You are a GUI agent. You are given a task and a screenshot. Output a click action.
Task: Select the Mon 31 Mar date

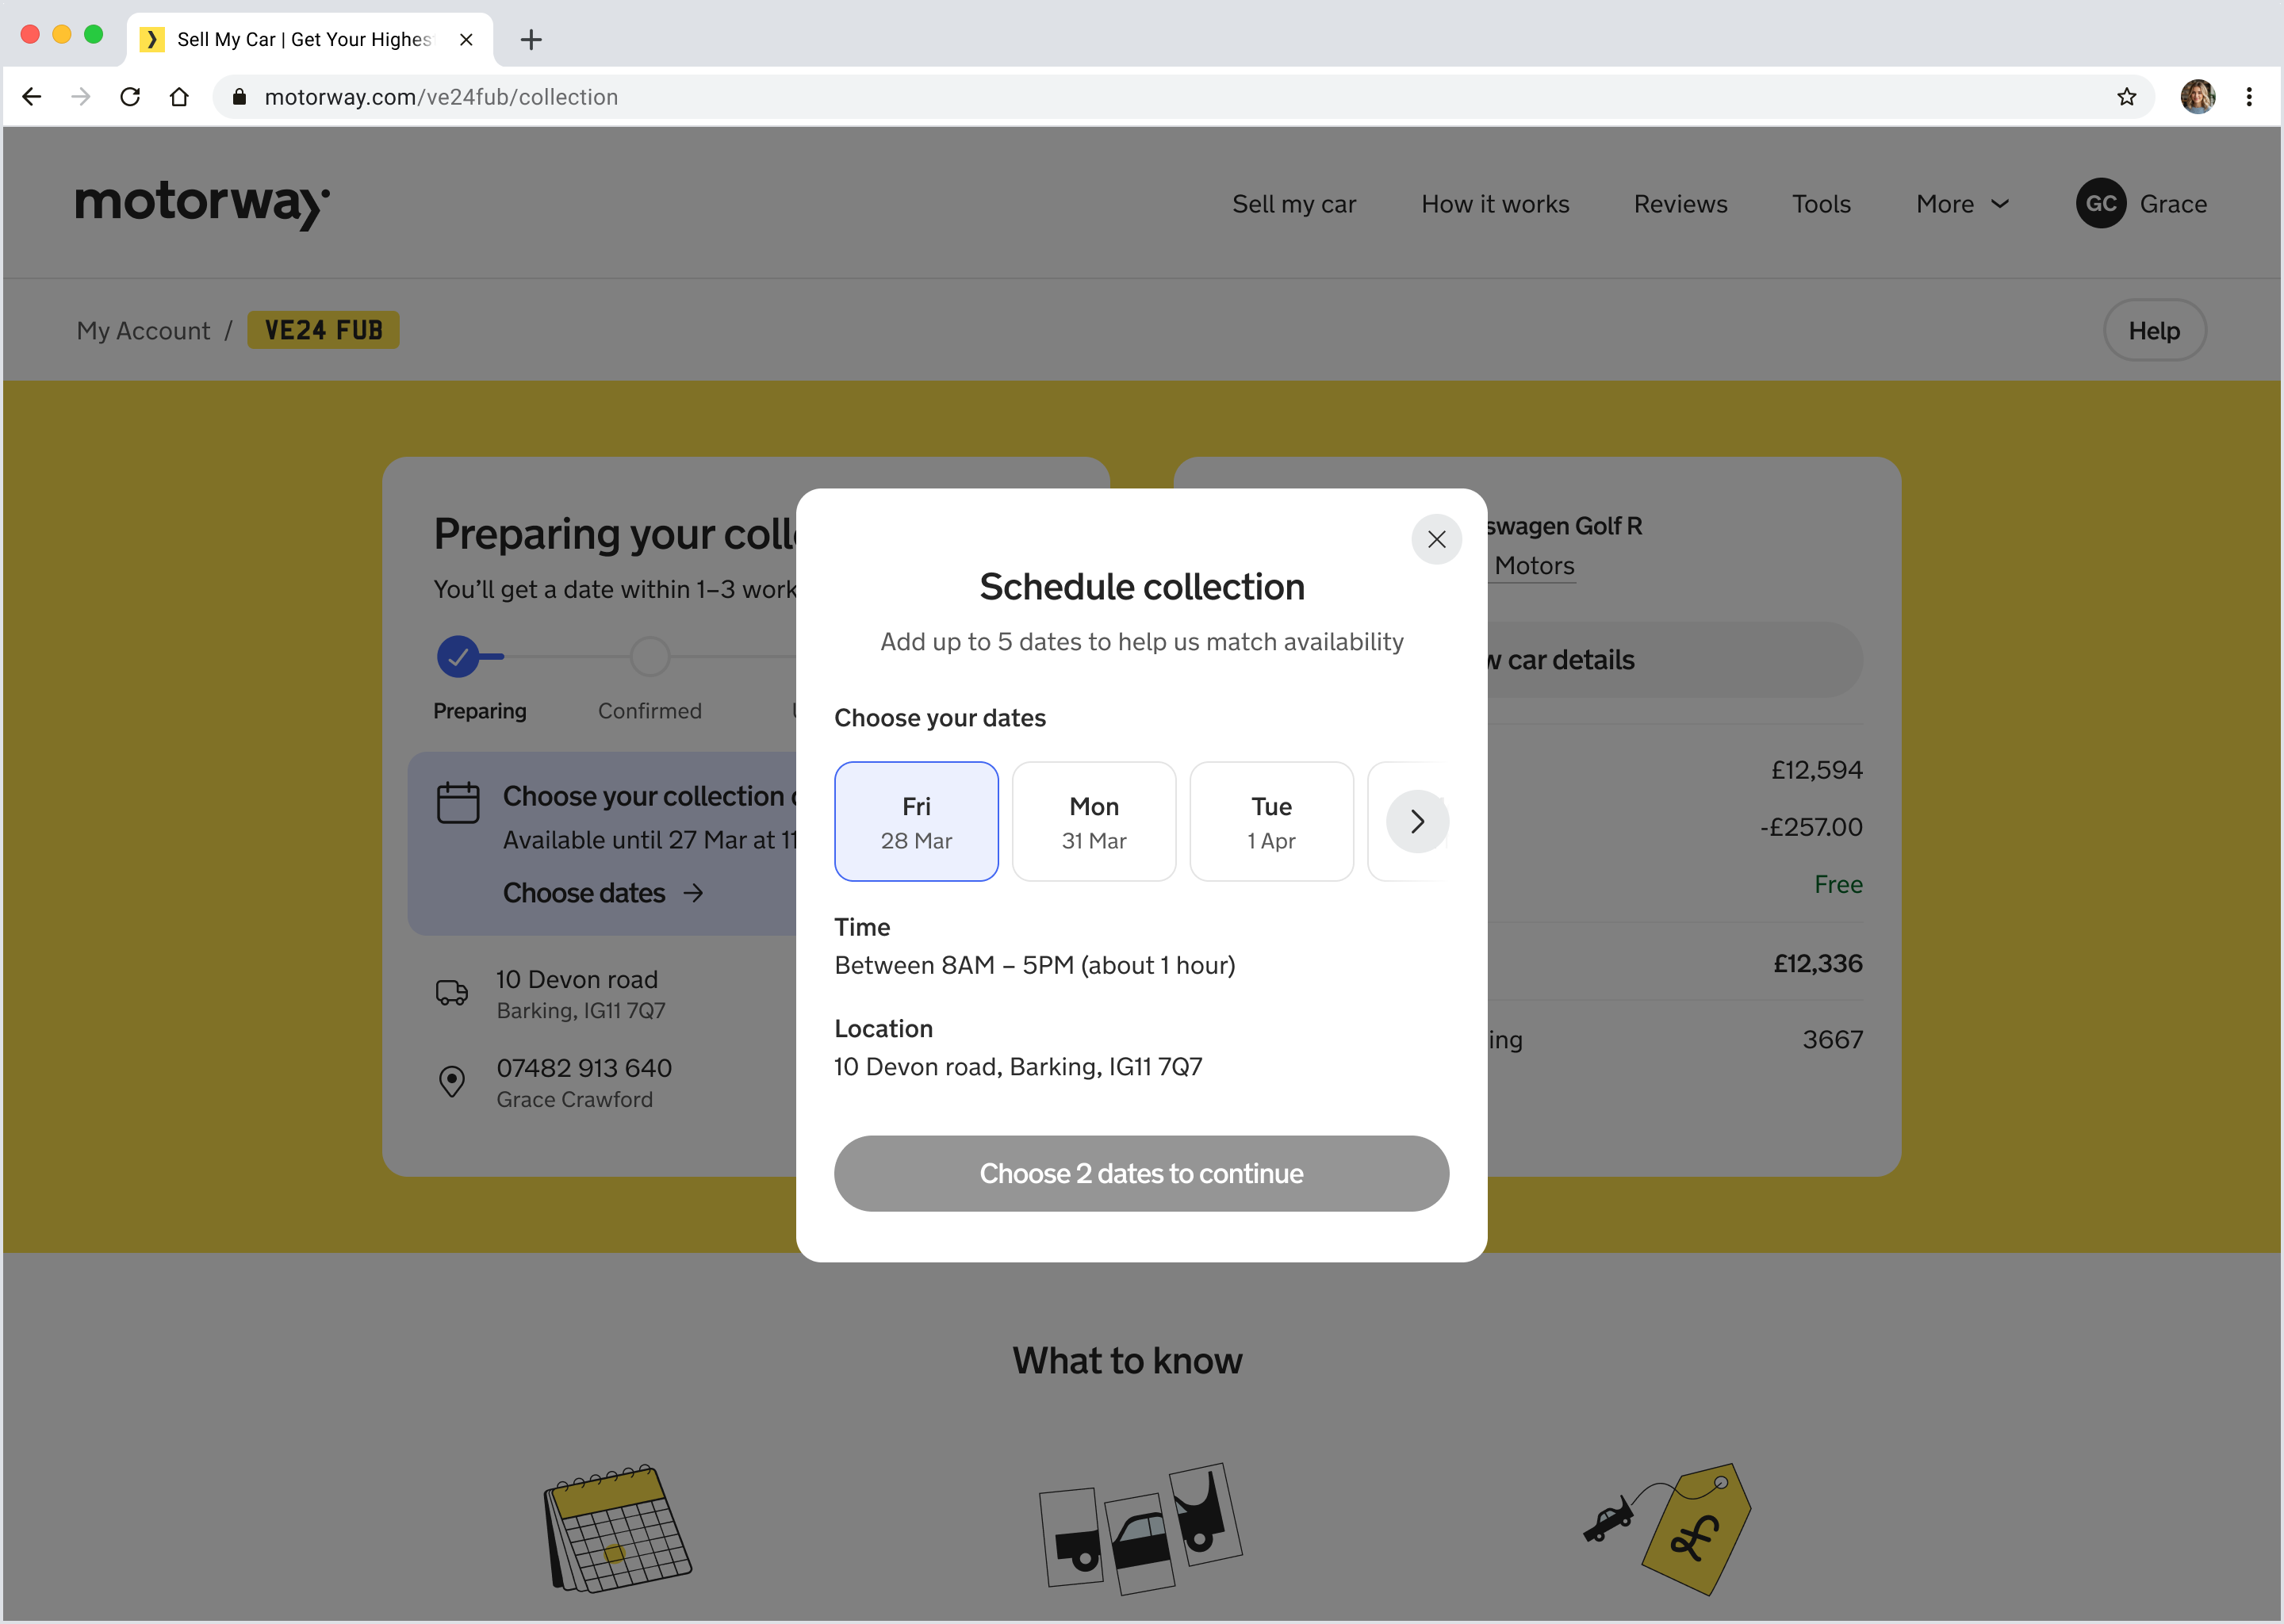click(x=1093, y=821)
